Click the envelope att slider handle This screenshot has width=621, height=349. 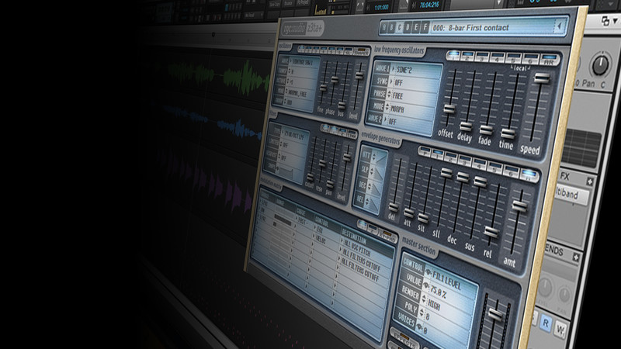coord(409,213)
